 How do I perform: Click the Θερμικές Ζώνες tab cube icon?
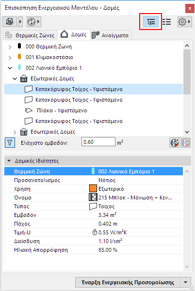click(x=9, y=35)
